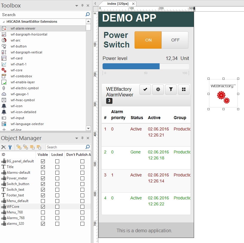Open the Toolbox panel options dropdown

(77, 6)
